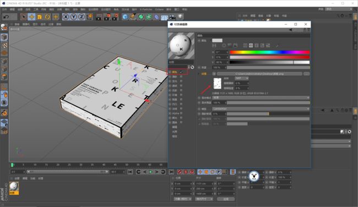Add a Camera object from toolbar

172,17
